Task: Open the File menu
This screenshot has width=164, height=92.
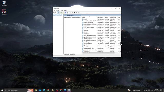Action: point(54,10)
